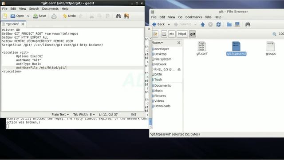Print the document from gedit toolbar
The height and width of the screenshot is (160, 284).
pyautogui.click(x=54, y=16)
